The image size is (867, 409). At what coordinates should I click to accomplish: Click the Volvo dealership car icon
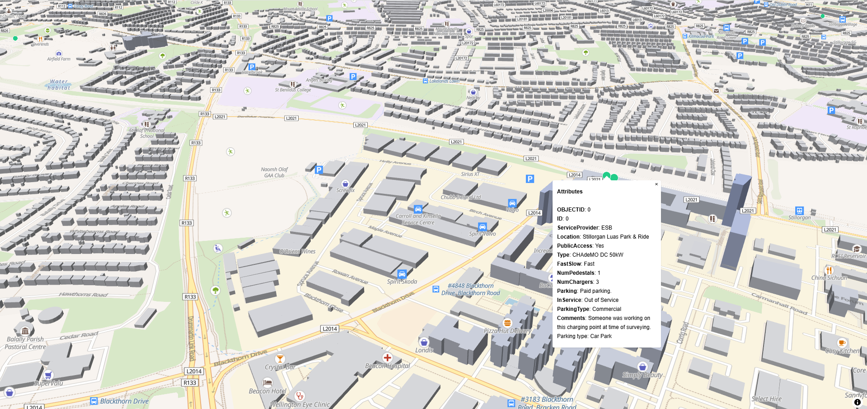512,203
